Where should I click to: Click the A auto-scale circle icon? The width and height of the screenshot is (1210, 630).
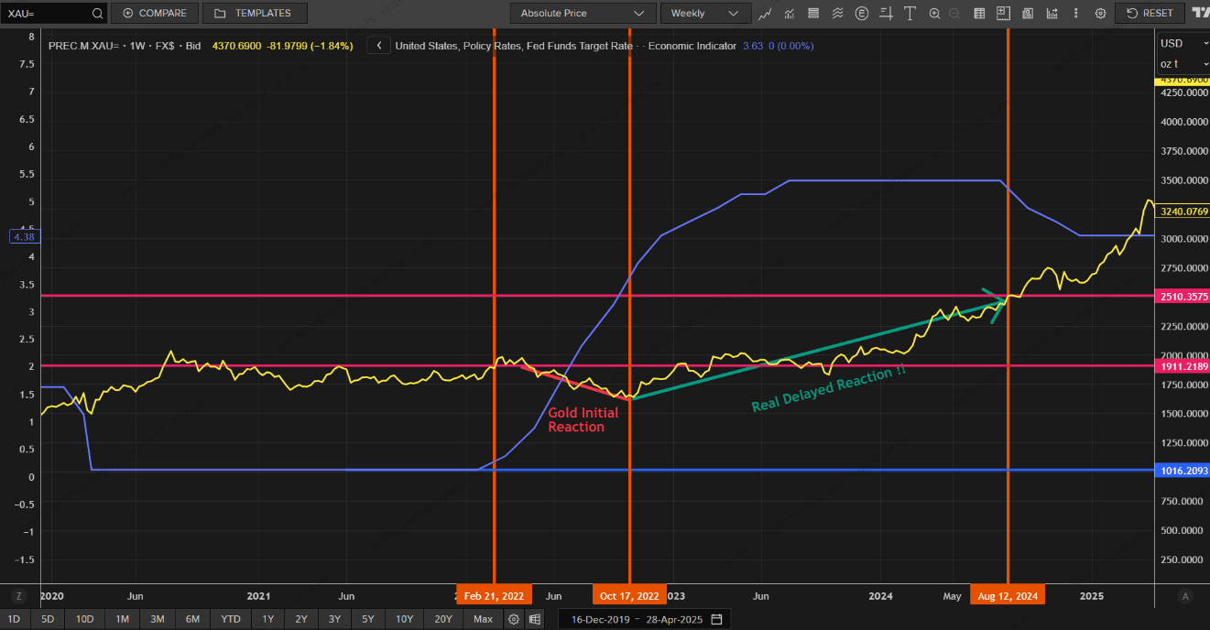click(x=1184, y=596)
